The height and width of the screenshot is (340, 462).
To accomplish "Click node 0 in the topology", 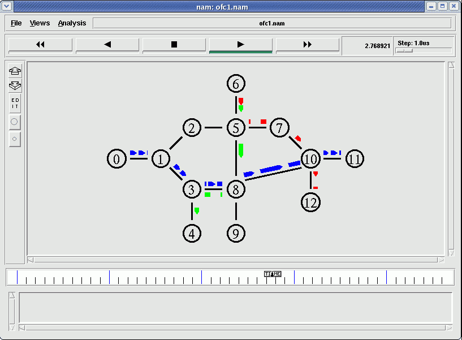I will (x=116, y=158).
